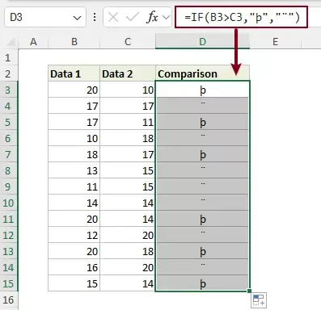Viewport: 321px width, 310px height.
Task: Click the Comparison header cell
Action: pyautogui.click(x=202, y=73)
